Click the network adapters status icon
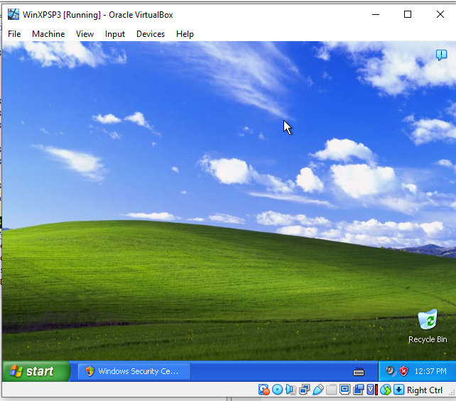The width and height of the screenshot is (456, 401). pyautogui.click(x=304, y=390)
